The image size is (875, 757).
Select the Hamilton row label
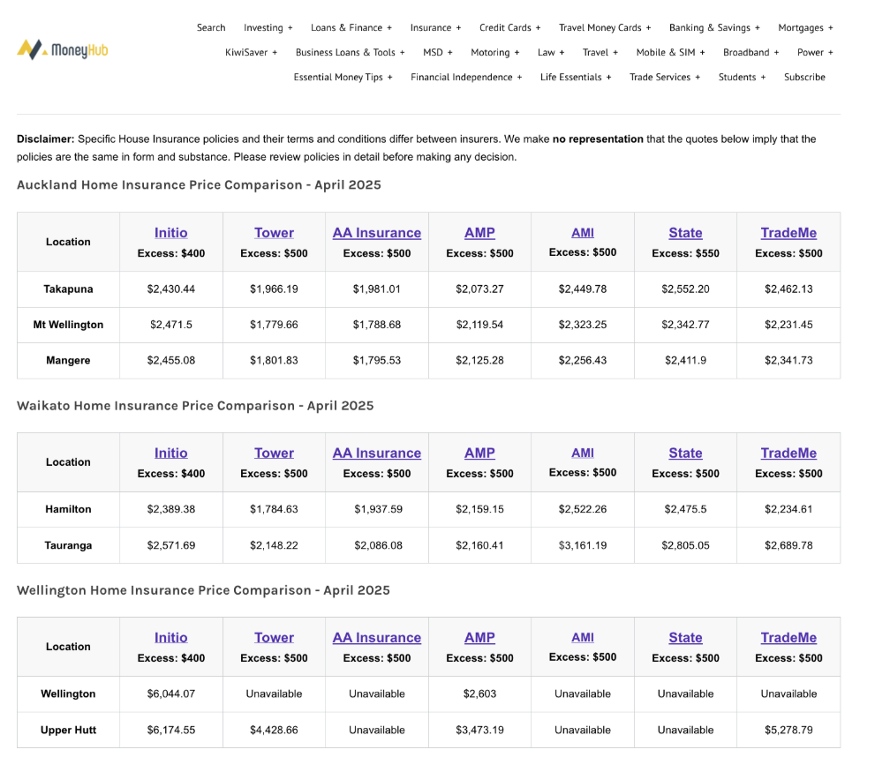68,509
